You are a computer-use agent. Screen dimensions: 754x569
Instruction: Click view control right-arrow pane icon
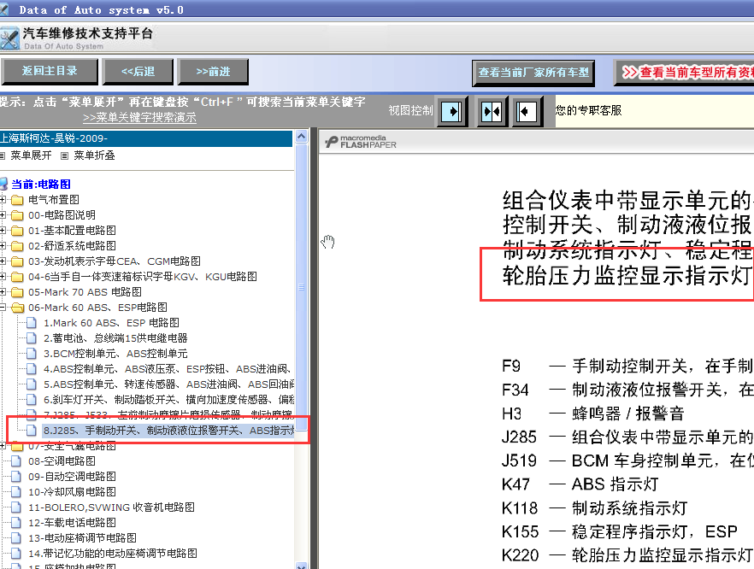click(x=452, y=111)
